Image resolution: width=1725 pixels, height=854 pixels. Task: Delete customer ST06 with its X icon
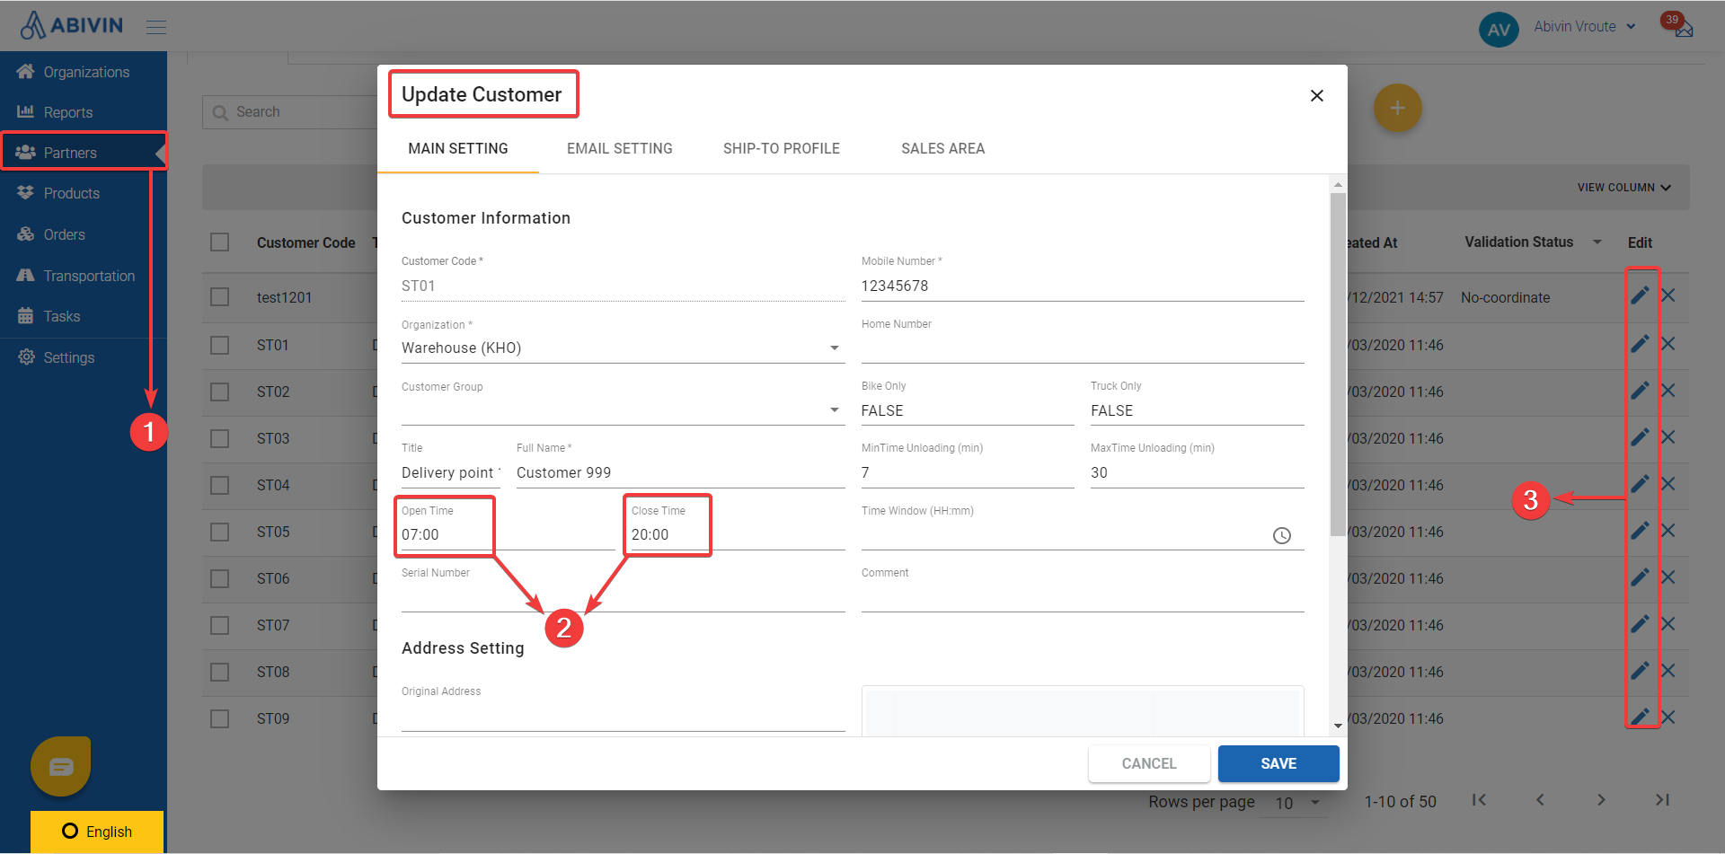pyautogui.click(x=1668, y=577)
